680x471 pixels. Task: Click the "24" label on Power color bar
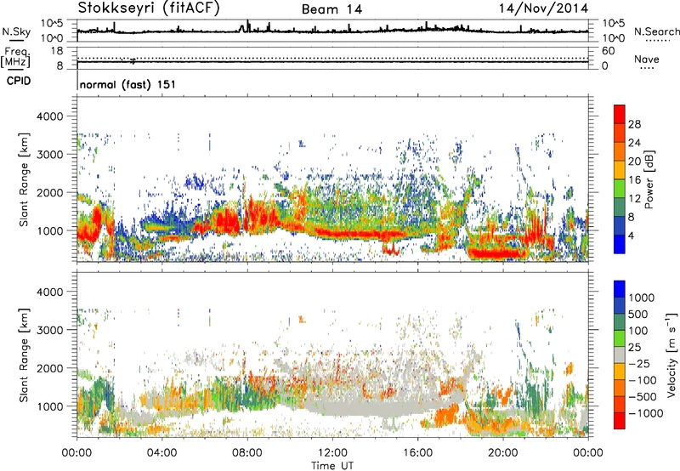[634, 143]
